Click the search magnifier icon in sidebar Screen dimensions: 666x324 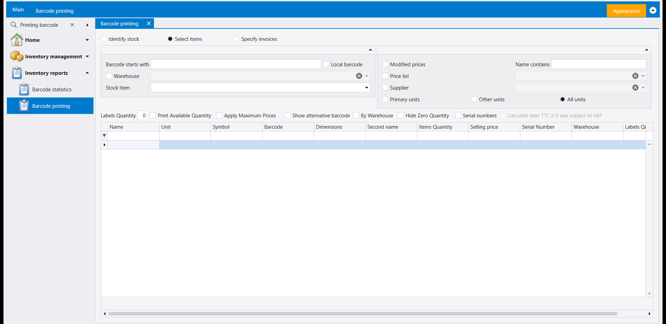pyautogui.click(x=14, y=25)
